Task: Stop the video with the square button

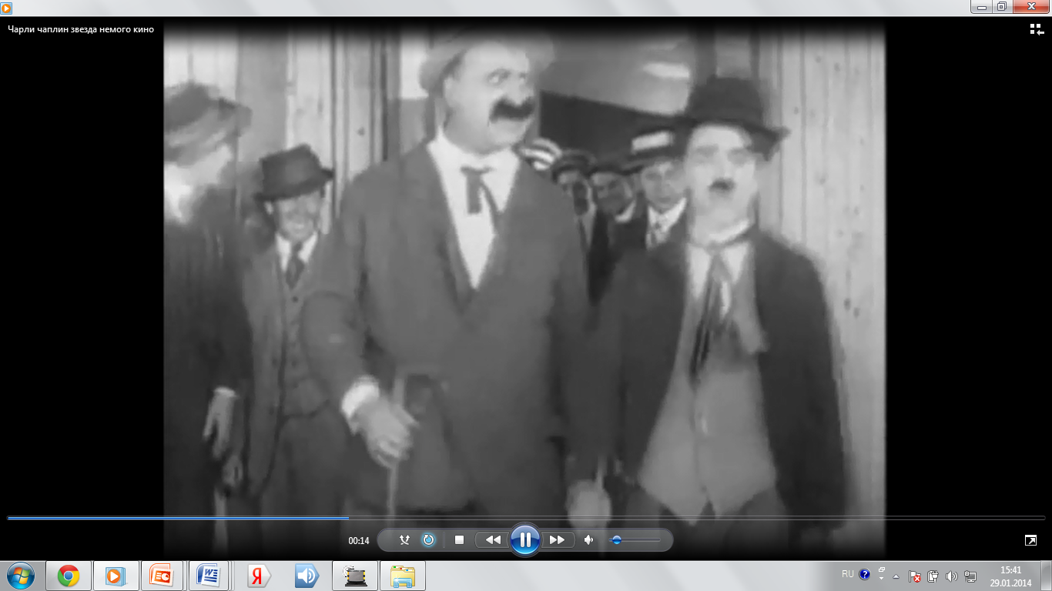Action: (459, 540)
